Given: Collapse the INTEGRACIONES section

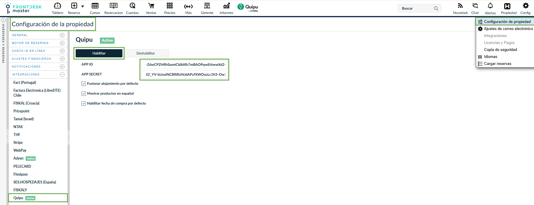Looking at the screenshot, I should coord(62,75).
